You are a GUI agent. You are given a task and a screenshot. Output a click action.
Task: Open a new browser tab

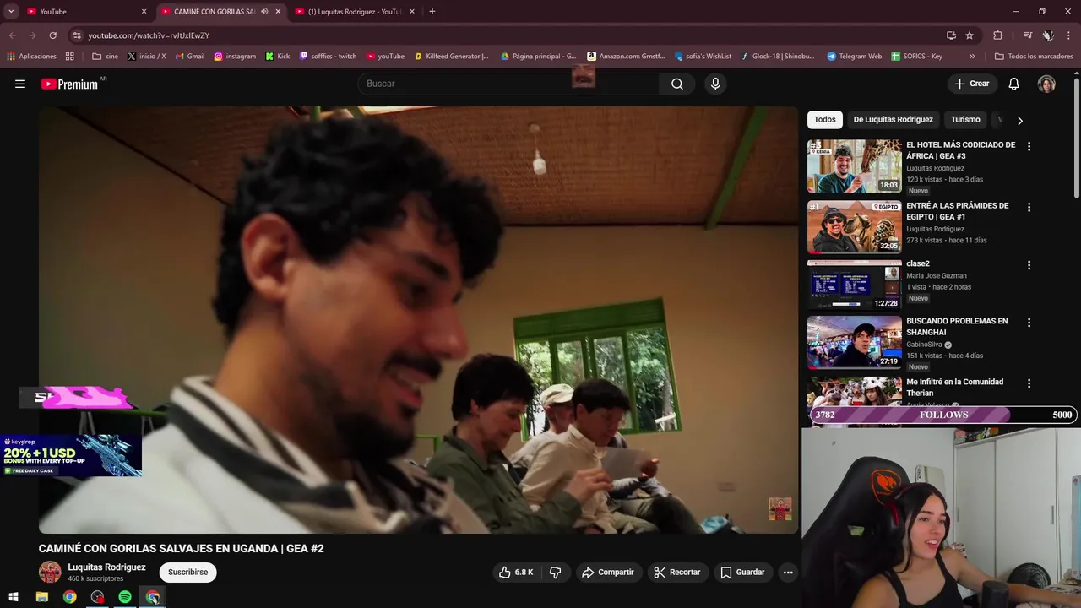click(x=432, y=12)
